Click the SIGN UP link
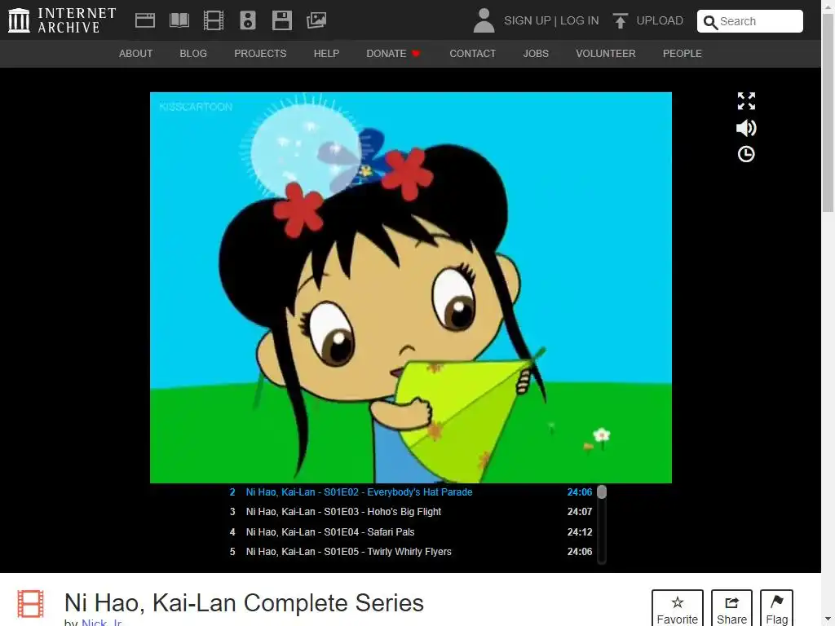This screenshot has width=835, height=626. click(x=528, y=20)
